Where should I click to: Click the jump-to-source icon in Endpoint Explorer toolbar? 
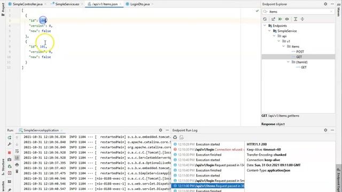click(x=273, y=19)
